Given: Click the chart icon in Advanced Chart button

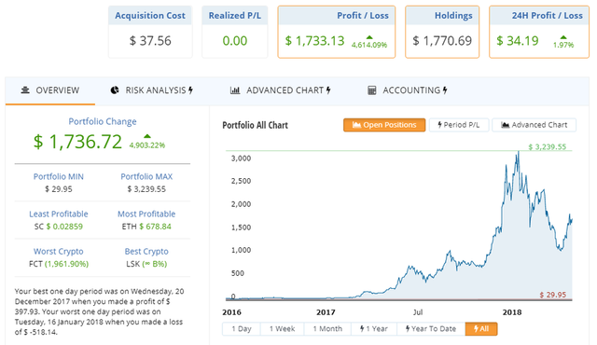Looking at the screenshot, I should click(x=506, y=125).
